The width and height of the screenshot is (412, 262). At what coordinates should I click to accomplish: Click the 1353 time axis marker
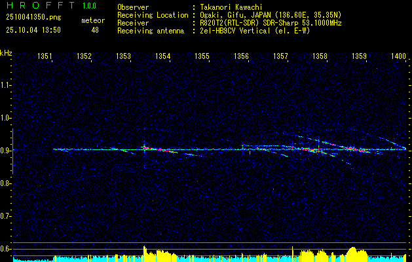click(x=124, y=56)
